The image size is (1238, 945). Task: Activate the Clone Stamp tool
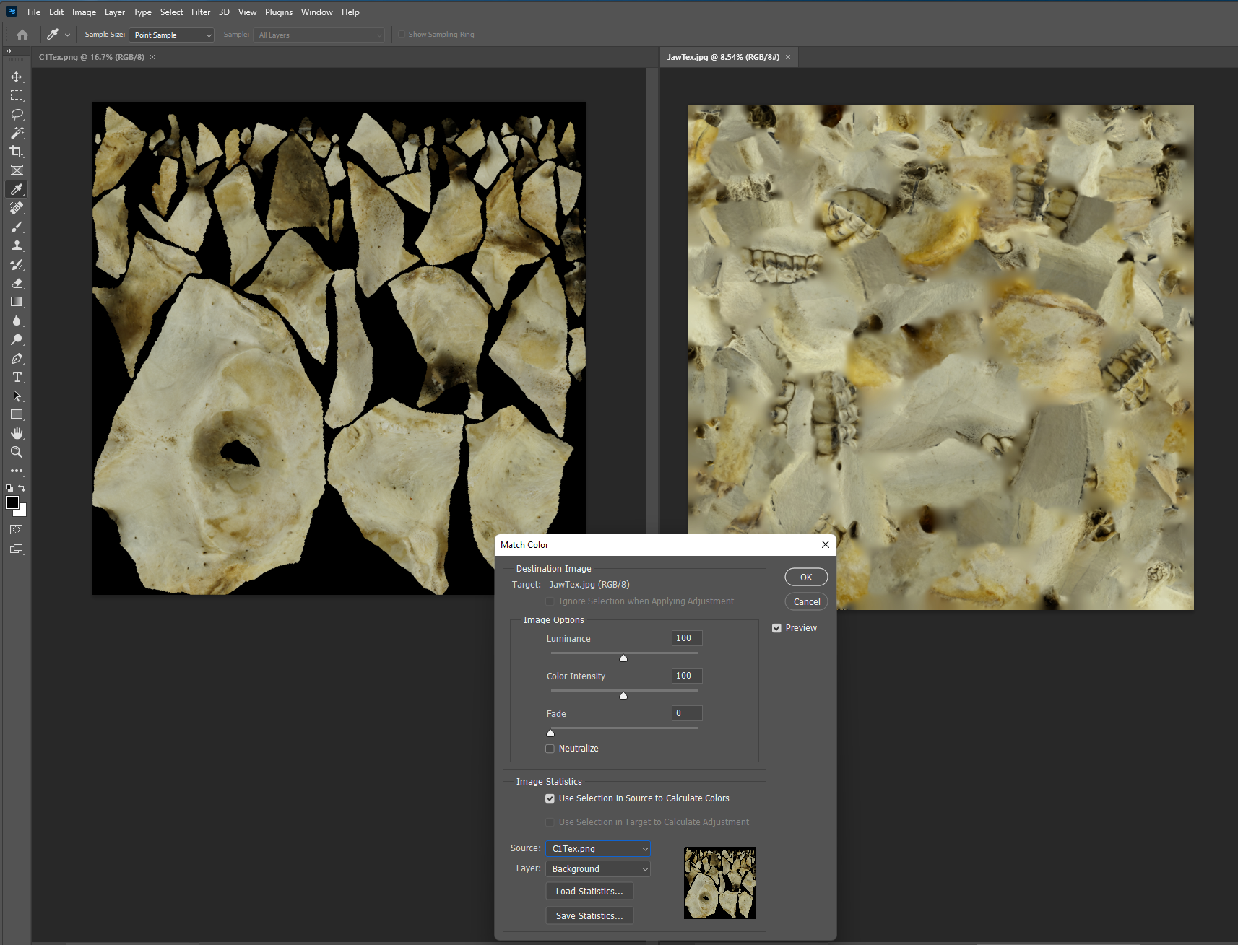pos(17,246)
